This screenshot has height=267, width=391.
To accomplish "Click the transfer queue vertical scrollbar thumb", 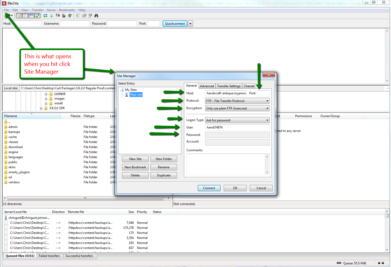I will (387, 215).
